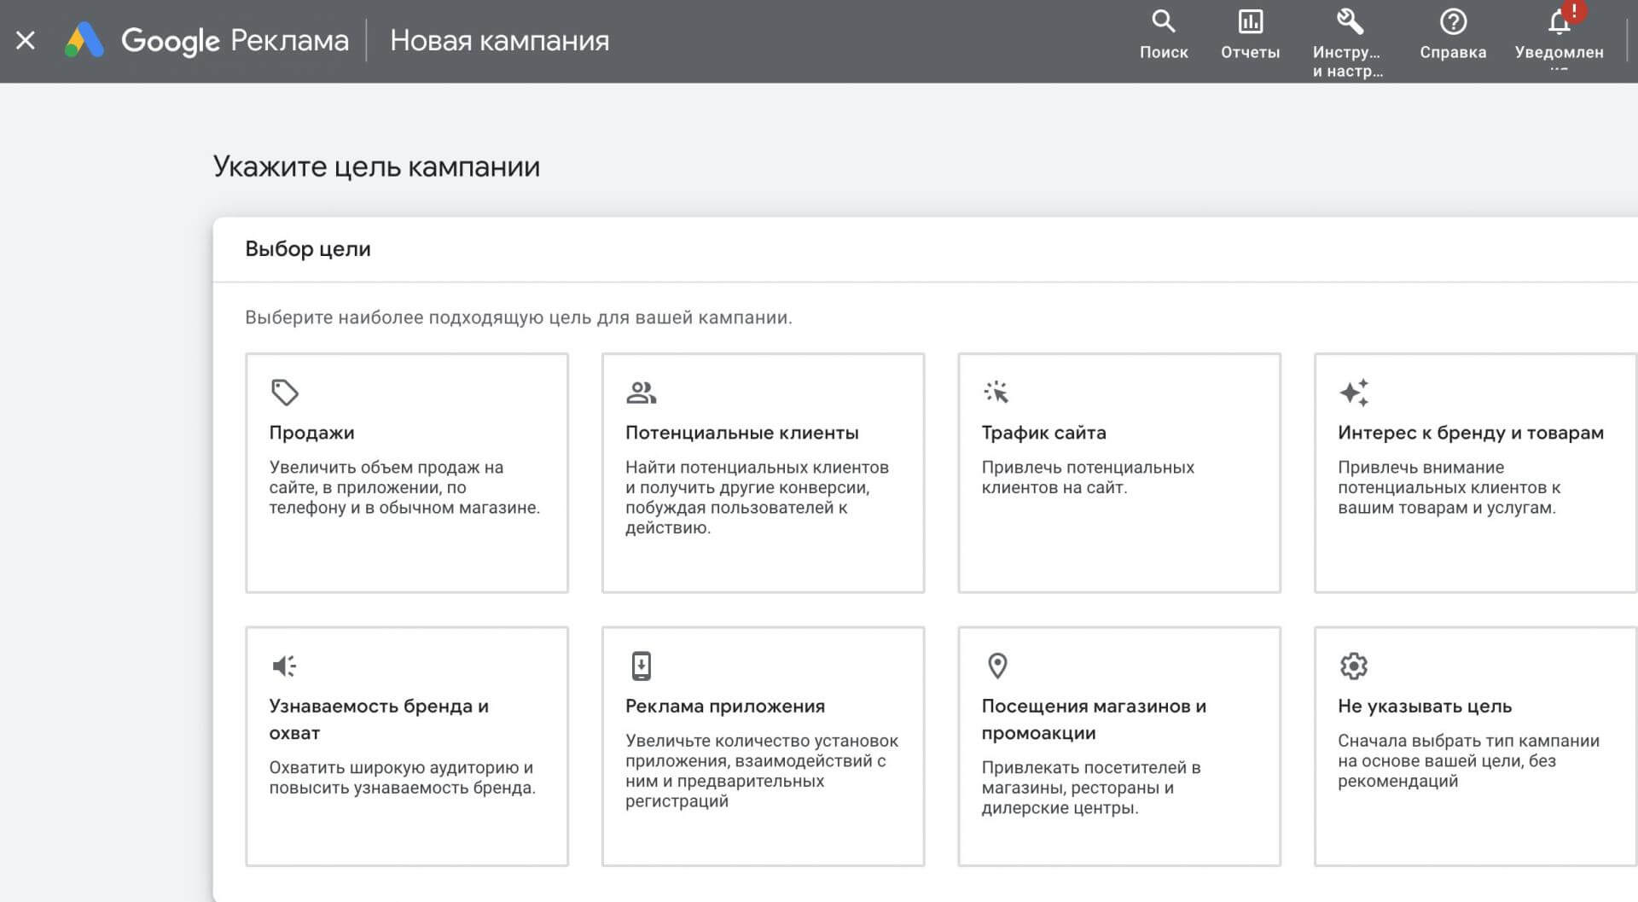This screenshot has height=902, width=1638.
Task: Click description 'Привлекать посетителей в магазины, рестораны'
Action: pos(1091,788)
